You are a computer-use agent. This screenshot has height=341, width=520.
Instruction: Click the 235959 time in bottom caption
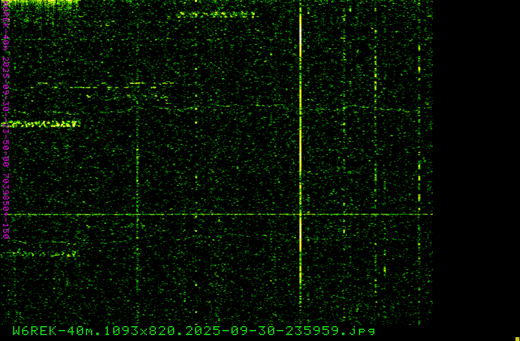point(313,331)
